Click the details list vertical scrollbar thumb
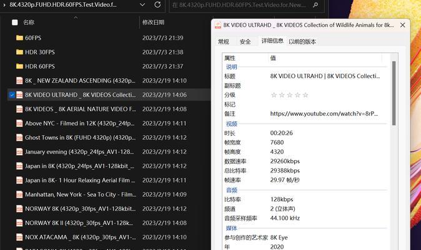 [394, 93]
